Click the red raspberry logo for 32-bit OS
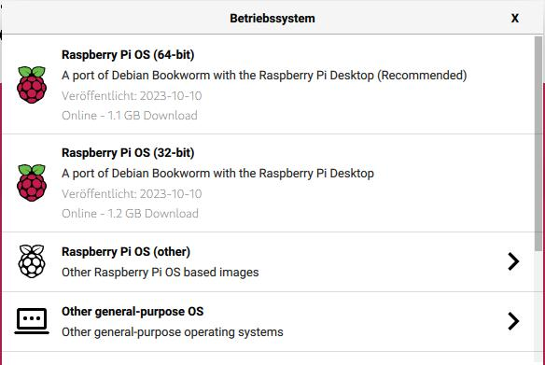 click(x=32, y=183)
